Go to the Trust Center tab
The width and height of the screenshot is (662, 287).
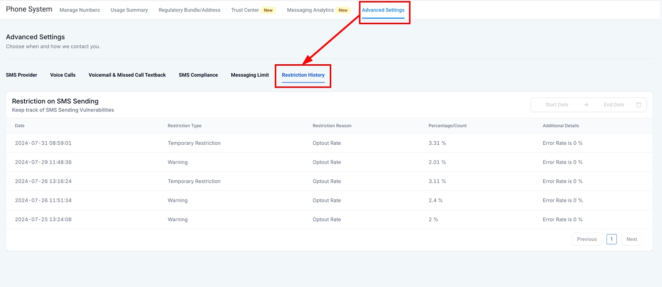point(245,10)
